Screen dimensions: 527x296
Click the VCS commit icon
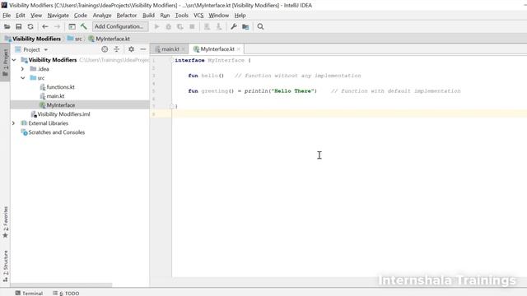pyautogui.click(x=219, y=26)
